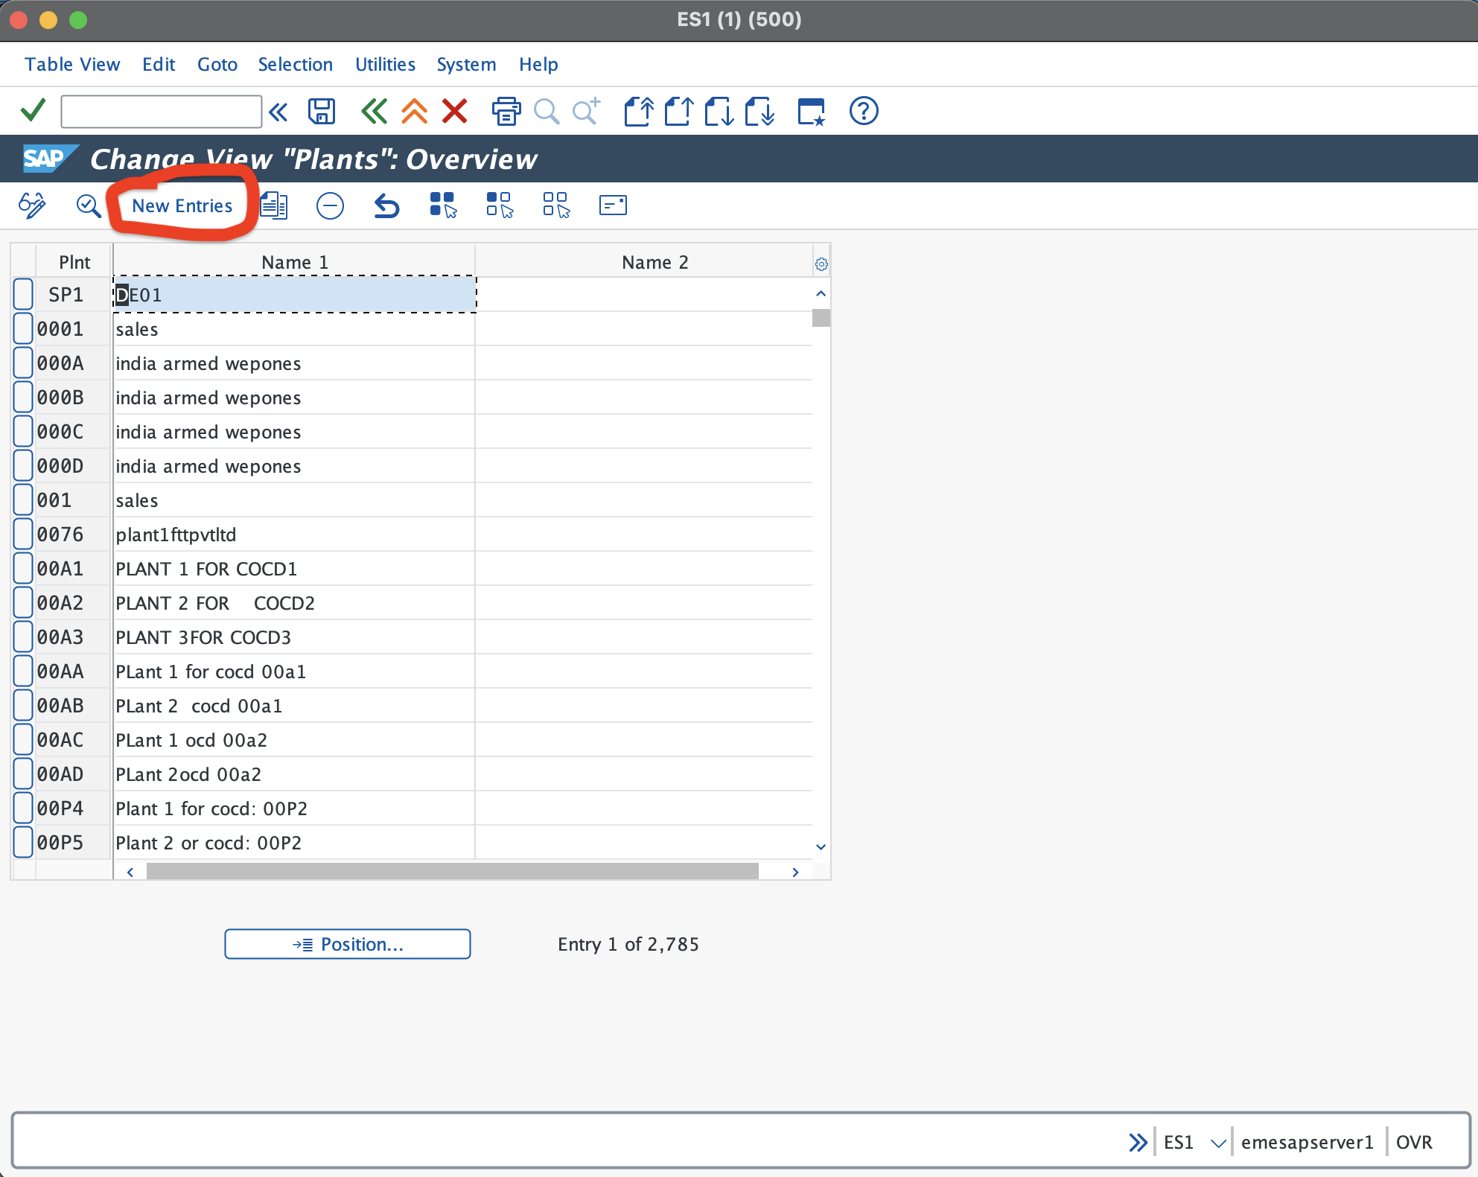The height and width of the screenshot is (1177, 1478).
Task: Click the table select-all corner cell
Action: click(23, 262)
